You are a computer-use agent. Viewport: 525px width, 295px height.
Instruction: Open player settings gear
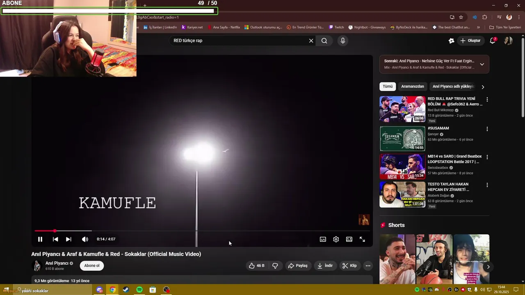(x=336, y=239)
